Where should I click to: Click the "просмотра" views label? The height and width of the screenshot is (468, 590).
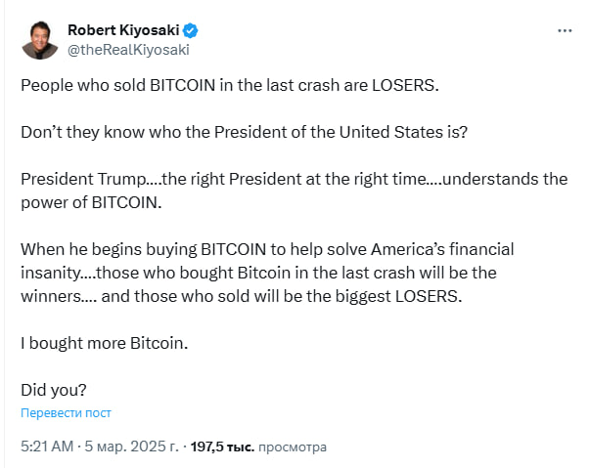point(293,447)
